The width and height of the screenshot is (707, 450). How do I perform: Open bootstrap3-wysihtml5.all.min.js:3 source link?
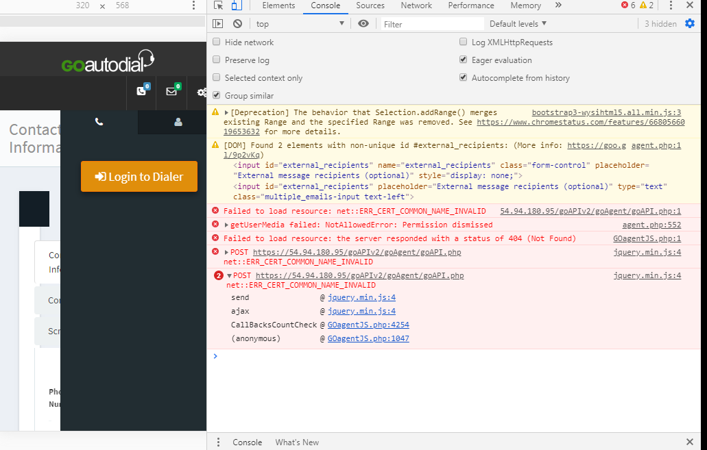tap(606, 112)
